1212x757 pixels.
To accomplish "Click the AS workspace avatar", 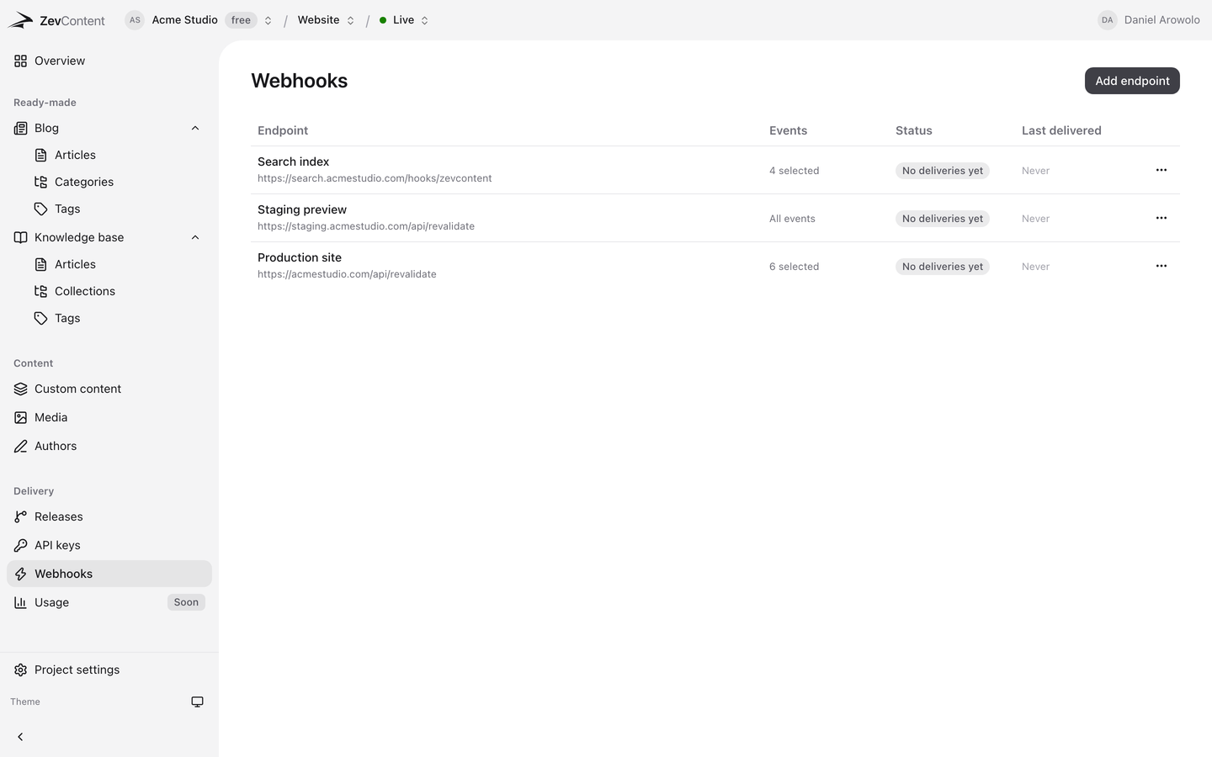I will point(135,20).
